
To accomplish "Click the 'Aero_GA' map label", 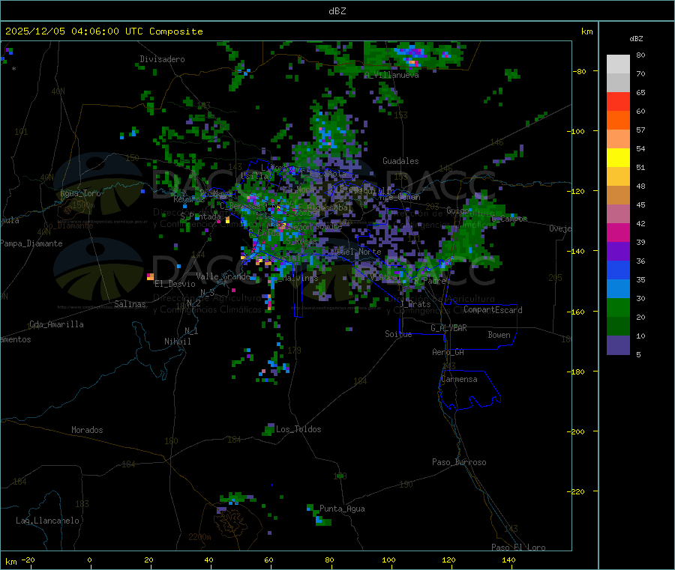I will pos(448,352).
